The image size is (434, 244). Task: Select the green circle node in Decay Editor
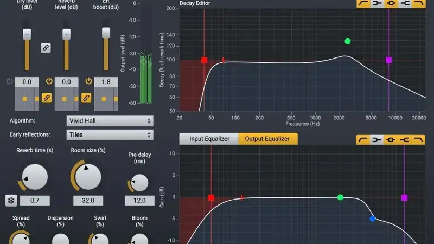(x=348, y=42)
